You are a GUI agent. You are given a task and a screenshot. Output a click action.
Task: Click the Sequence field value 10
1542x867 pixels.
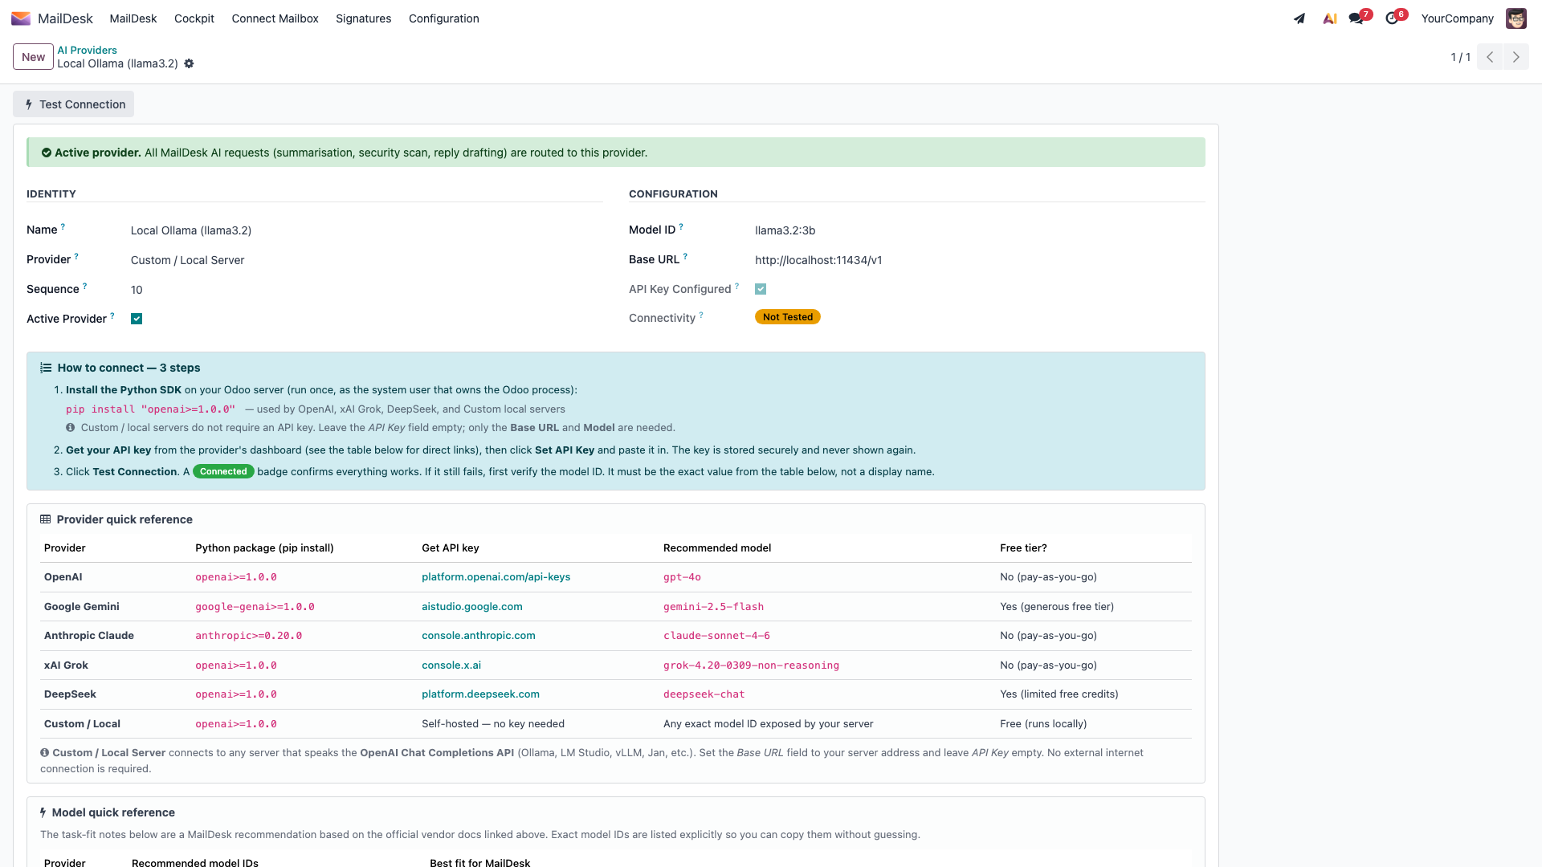pyautogui.click(x=137, y=290)
